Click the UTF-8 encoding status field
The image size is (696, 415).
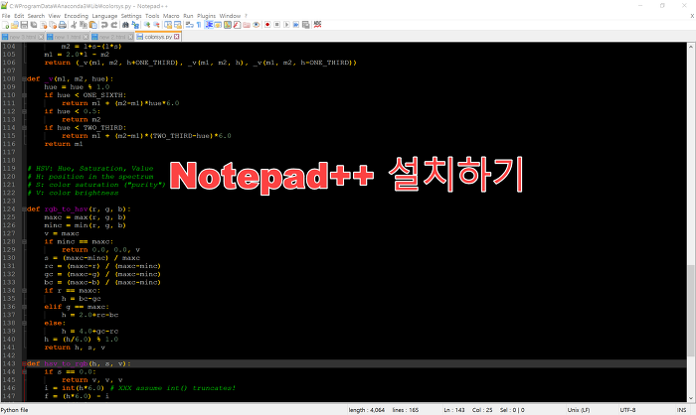coord(627,410)
